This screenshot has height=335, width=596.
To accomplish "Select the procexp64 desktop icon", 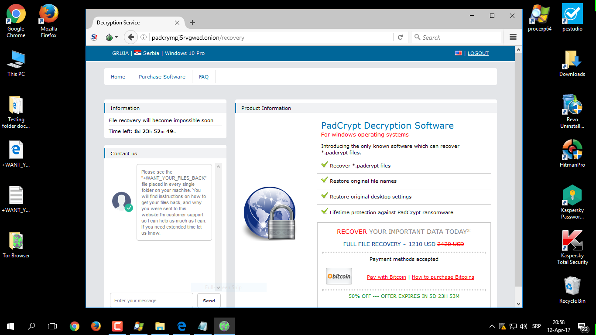I will pyautogui.click(x=540, y=17).
